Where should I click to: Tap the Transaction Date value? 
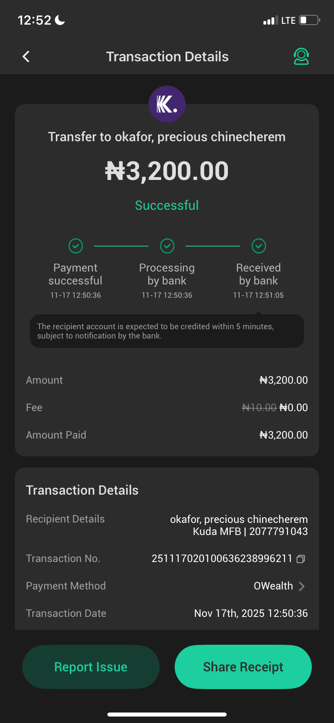(x=251, y=613)
